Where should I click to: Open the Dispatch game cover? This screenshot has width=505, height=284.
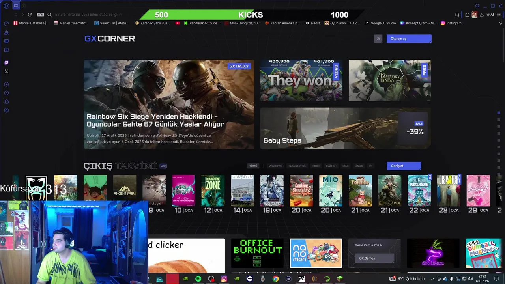(x=449, y=191)
